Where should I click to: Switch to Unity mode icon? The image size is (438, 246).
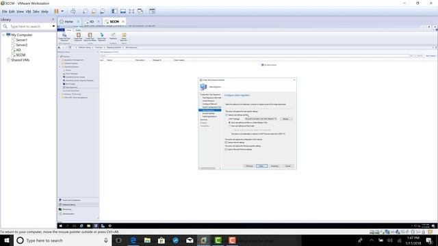[140, 12]
